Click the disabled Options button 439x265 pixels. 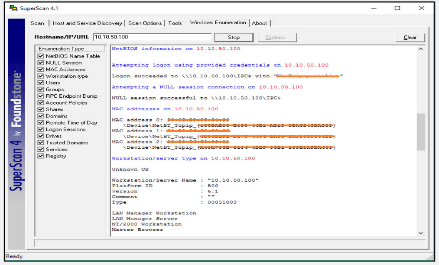point(277,37)
